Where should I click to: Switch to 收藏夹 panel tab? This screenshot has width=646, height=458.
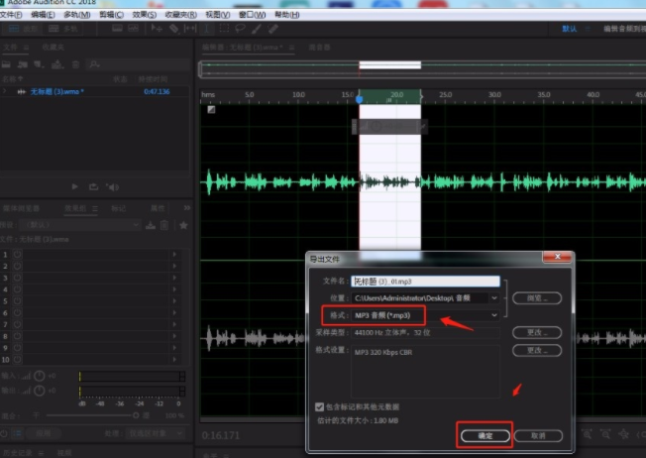[x=54, y=47]
